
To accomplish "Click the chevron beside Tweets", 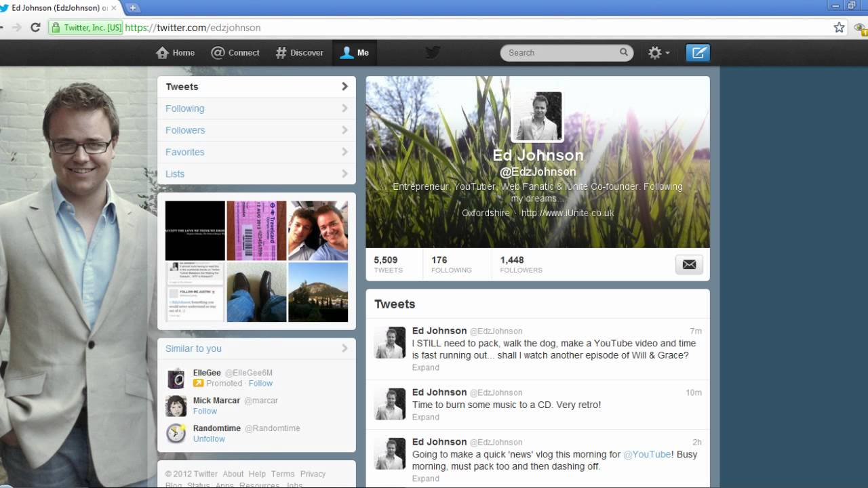I will [x=344, y=87].
